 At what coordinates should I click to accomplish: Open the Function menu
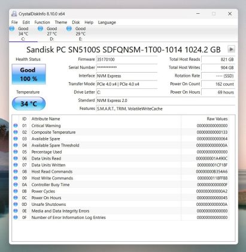coord(42,22)
